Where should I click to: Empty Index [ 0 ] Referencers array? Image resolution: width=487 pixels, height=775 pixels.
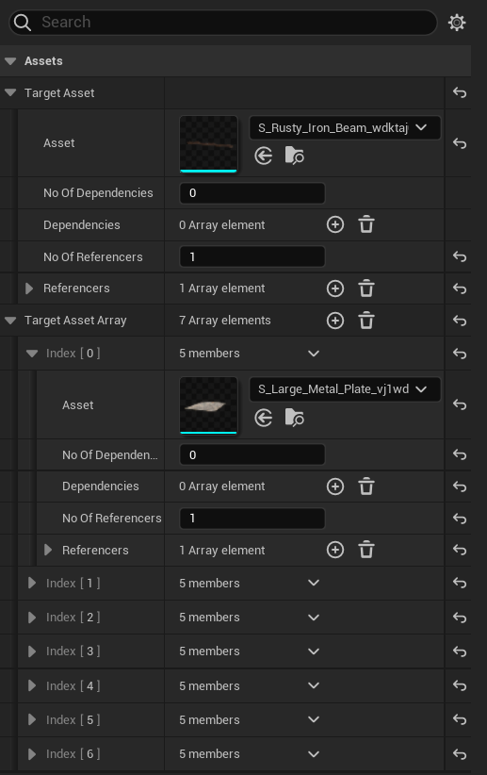(x=366, y=550)
